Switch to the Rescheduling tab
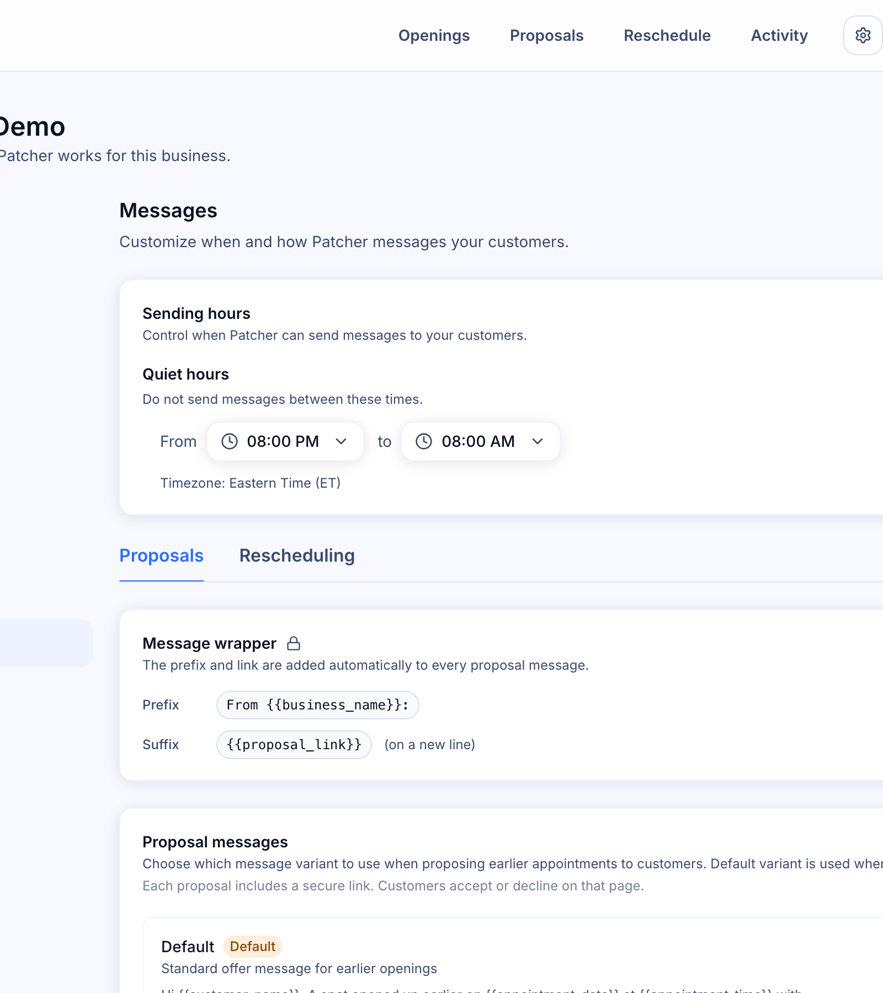883x993 pixels. point(297,556)
